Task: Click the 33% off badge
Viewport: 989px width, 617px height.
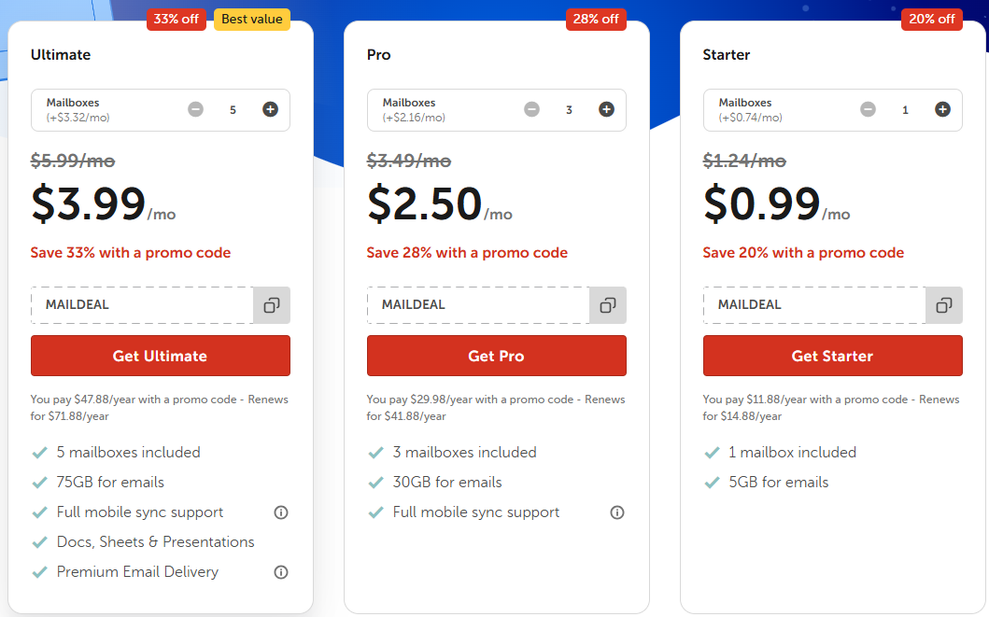Action: [177, 18]
